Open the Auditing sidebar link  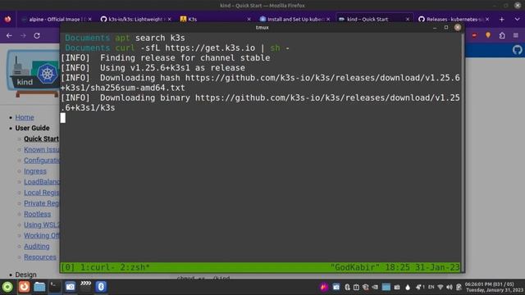pyautogui.click(x=36, y=246)
